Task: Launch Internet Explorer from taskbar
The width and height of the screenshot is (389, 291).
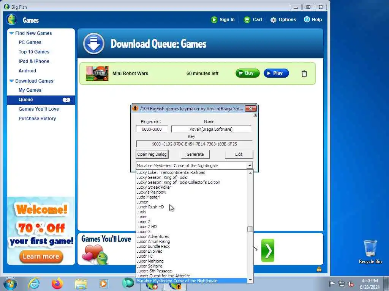Action: point(33,283)
